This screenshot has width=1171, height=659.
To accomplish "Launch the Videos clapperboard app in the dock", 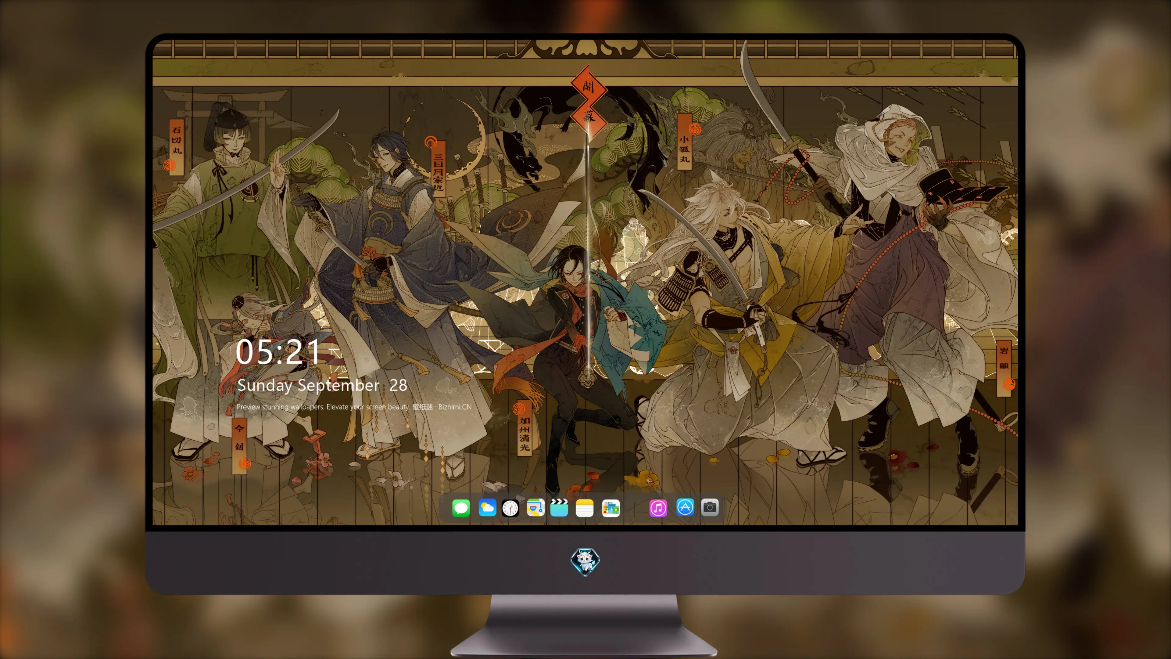I will [559, 508].
